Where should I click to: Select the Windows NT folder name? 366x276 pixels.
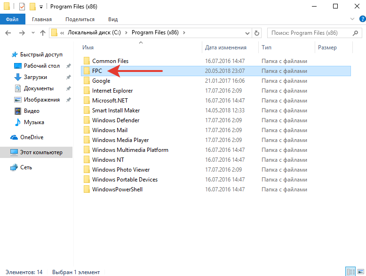click(108, 159)
